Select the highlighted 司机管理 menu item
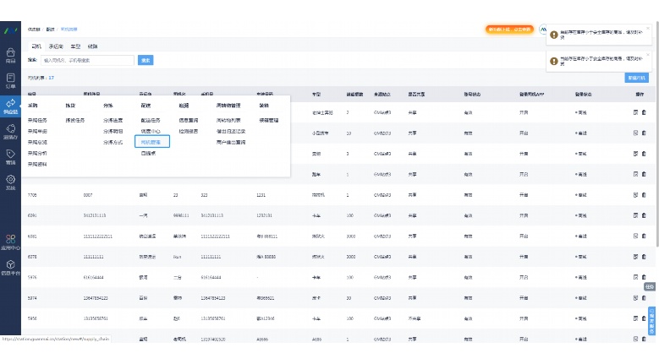Viewport: 659px width, 364px height. pos(151,142)
